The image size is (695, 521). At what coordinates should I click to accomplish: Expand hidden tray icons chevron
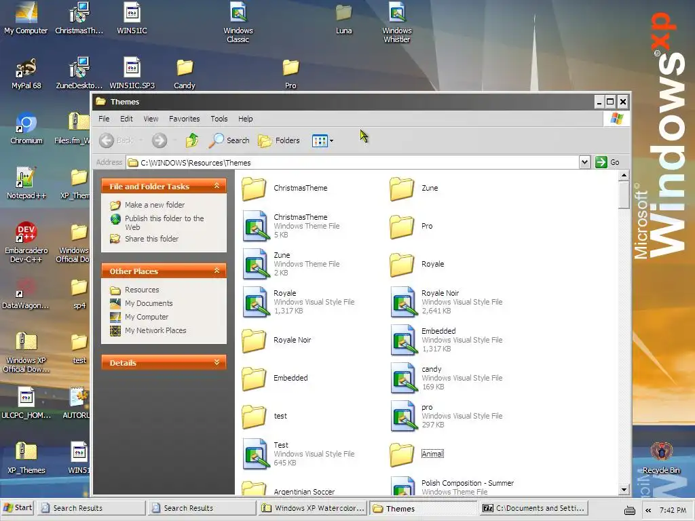[x=648, y=510]
